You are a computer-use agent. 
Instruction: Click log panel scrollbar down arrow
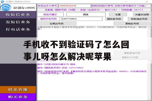[x=149, y=99]
